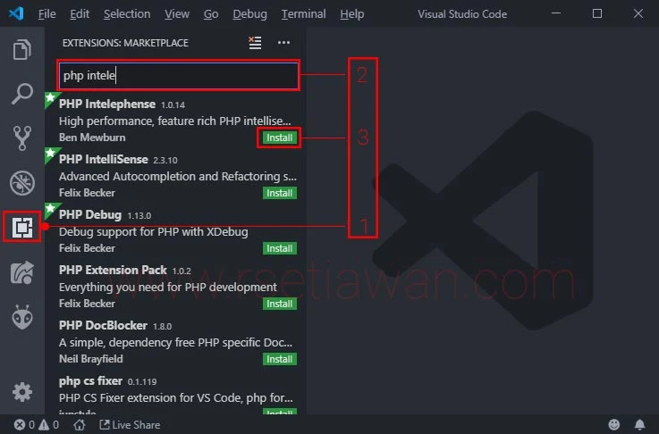Open the More Actions ellipsis menu

pyautogui.click(x=283, y=42)
